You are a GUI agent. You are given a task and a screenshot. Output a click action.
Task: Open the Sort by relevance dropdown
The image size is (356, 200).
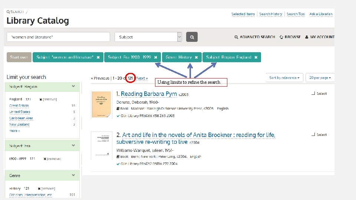tap(284, 77)
